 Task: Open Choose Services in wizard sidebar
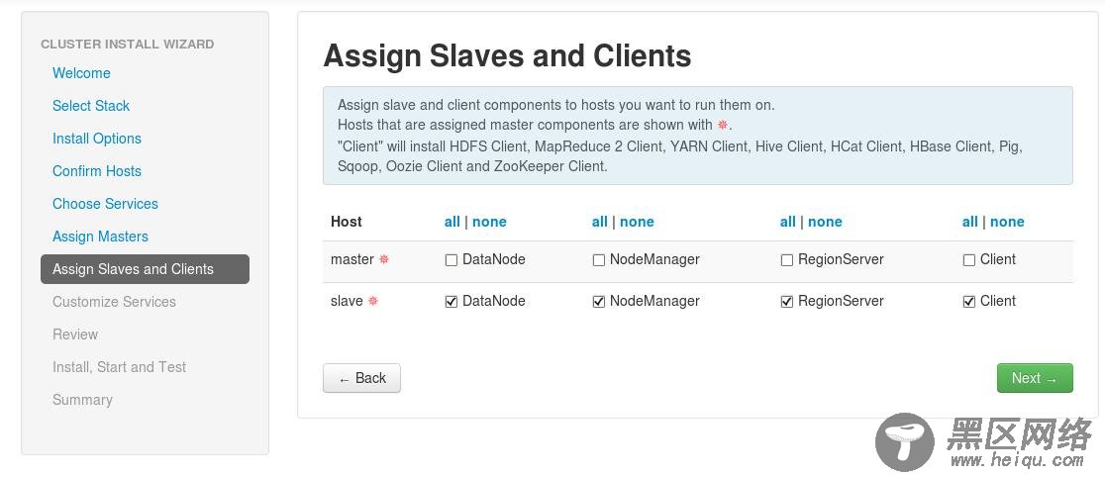(x=105, y=204)
